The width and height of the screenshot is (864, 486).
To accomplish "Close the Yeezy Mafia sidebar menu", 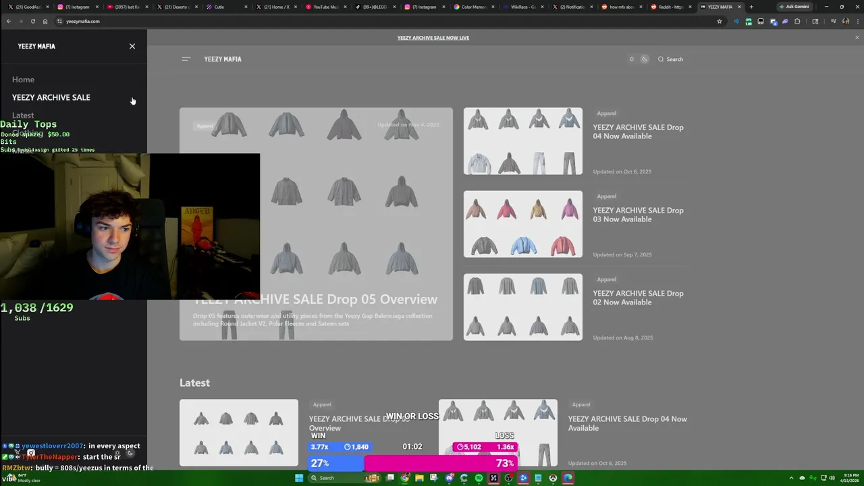I will [x=132, y=46].
